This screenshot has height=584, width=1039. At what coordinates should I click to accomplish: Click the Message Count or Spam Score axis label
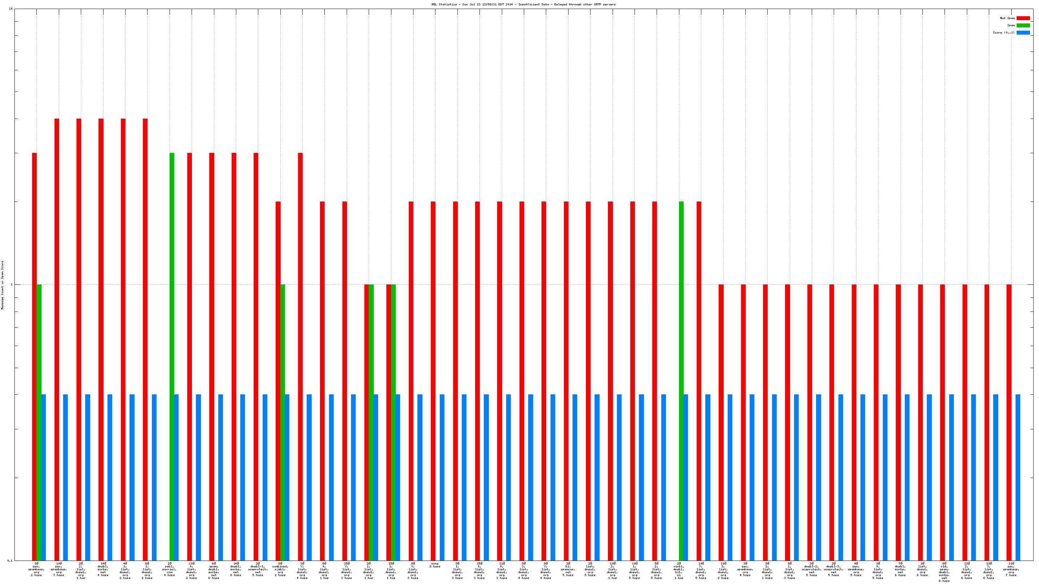pos(3,285)
